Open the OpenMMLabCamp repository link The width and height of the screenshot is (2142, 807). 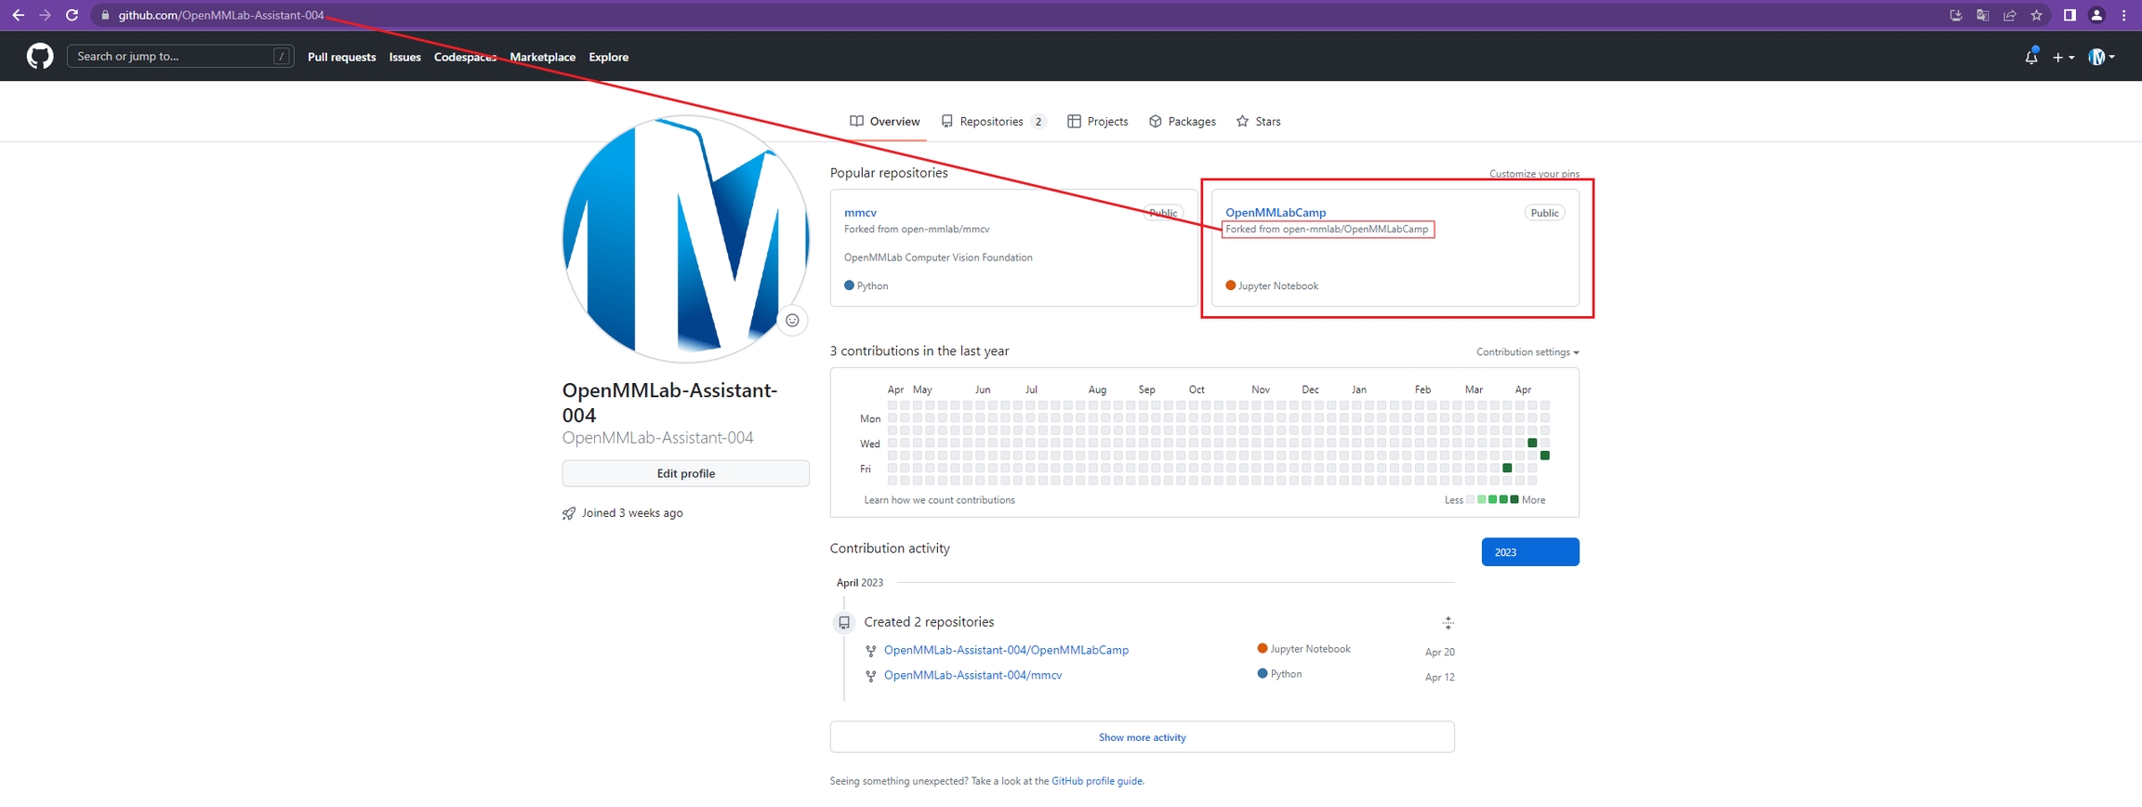click(1275, 213)
